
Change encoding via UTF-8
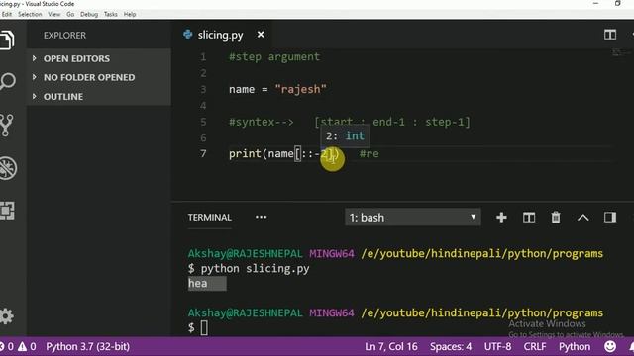[497, 346]
